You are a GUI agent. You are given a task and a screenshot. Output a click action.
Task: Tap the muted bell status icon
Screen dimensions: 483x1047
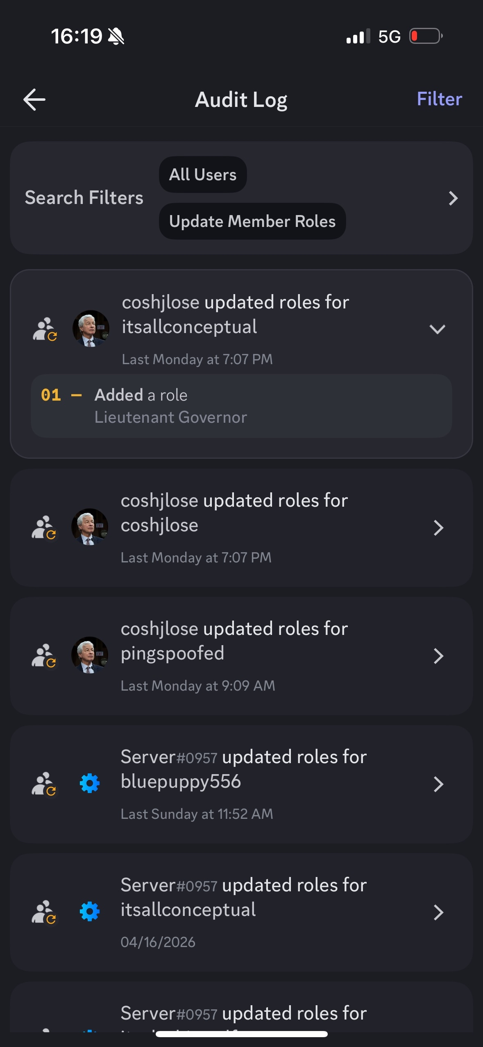click(x=116, y=36)
